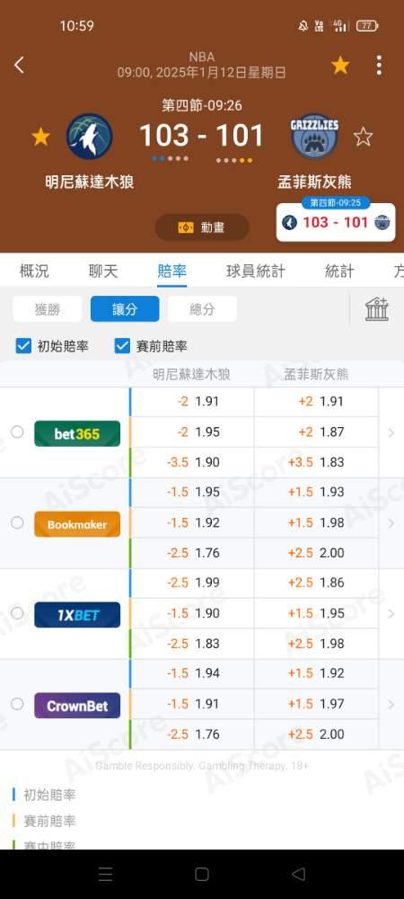Tap the Timberwolves team logo
This screenshot has height=899, width=404.
click(90, 137)
